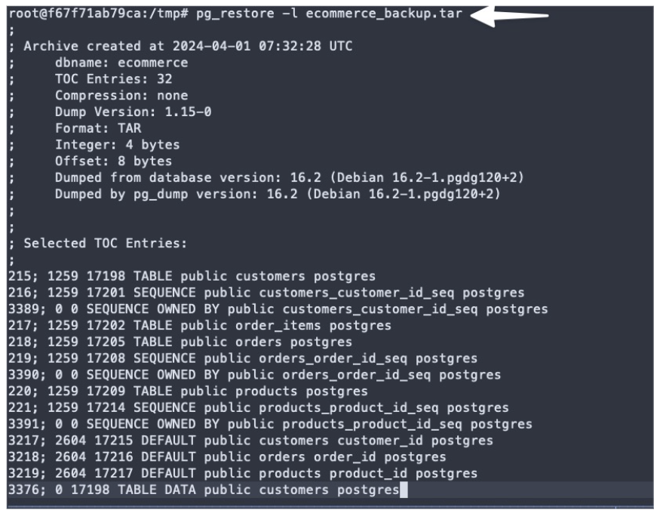This screenshot has height=516, width=660.
Task: Click the white arrow annotation
Action: pyautogui.click(x=509, y=16)
